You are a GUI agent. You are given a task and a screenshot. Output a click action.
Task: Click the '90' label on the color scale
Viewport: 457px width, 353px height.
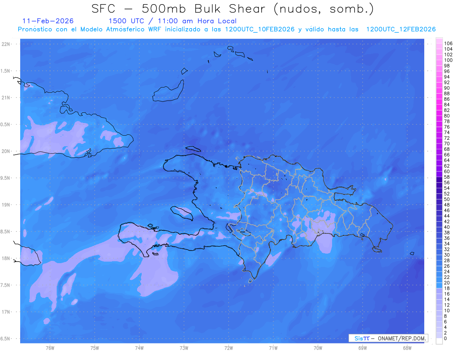click(x=447, y=88)
